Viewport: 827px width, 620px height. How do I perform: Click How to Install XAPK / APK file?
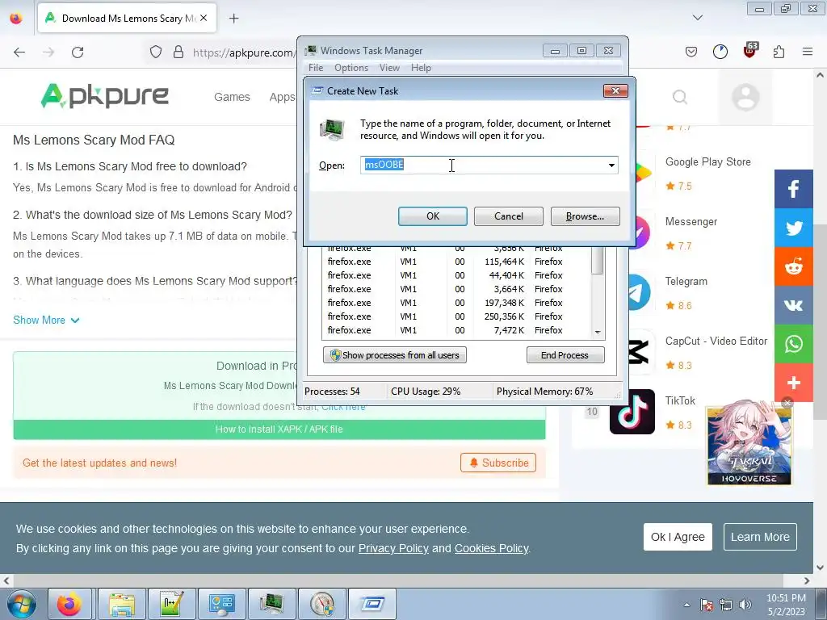coord(279,429)
